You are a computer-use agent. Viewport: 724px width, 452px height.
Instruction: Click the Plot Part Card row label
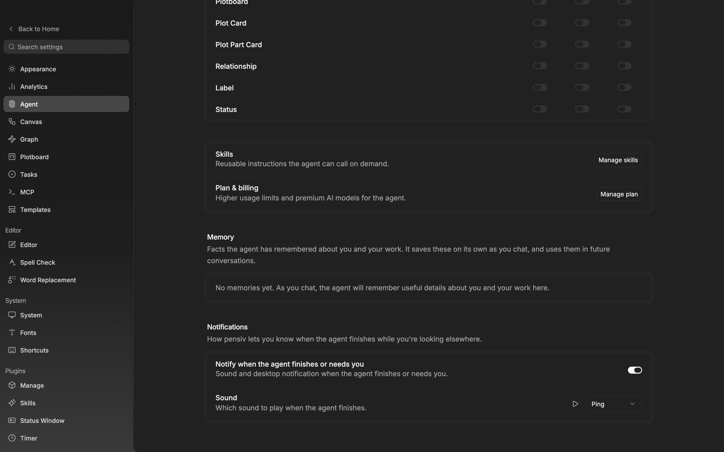[238, 44]
